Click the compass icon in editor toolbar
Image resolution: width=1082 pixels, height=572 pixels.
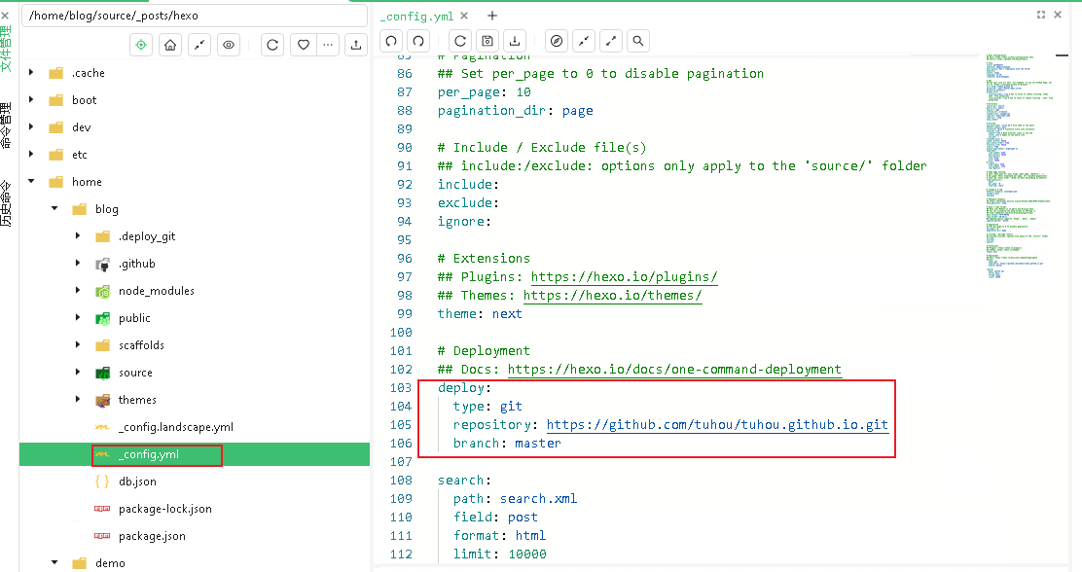(557, 41)
